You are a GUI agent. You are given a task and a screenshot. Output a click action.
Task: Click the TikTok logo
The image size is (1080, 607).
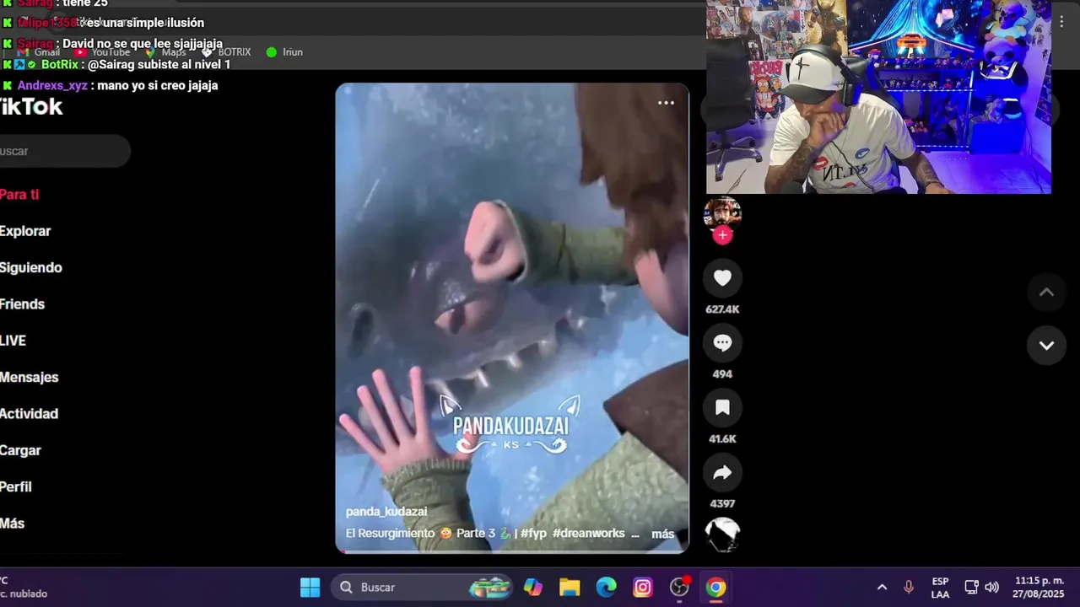coord(31,107)
